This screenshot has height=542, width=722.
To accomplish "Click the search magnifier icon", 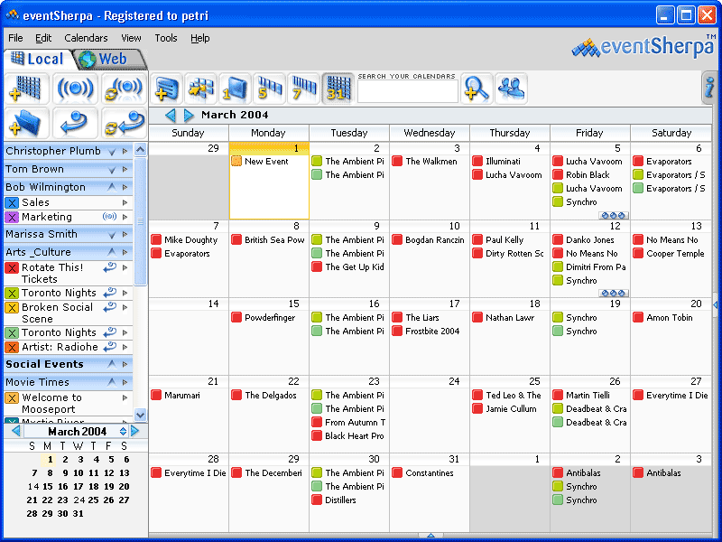I will [477, 88].
